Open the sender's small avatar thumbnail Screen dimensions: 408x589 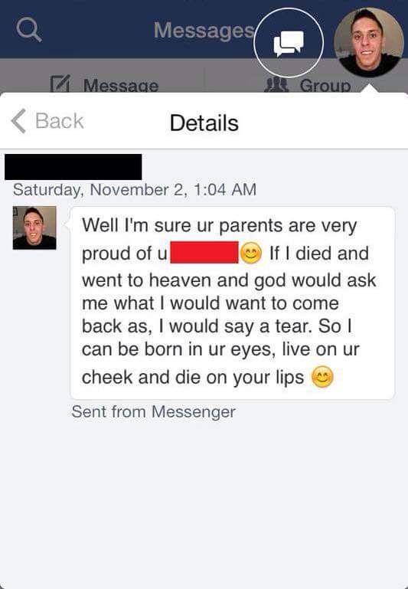click(x=34, y=227)
